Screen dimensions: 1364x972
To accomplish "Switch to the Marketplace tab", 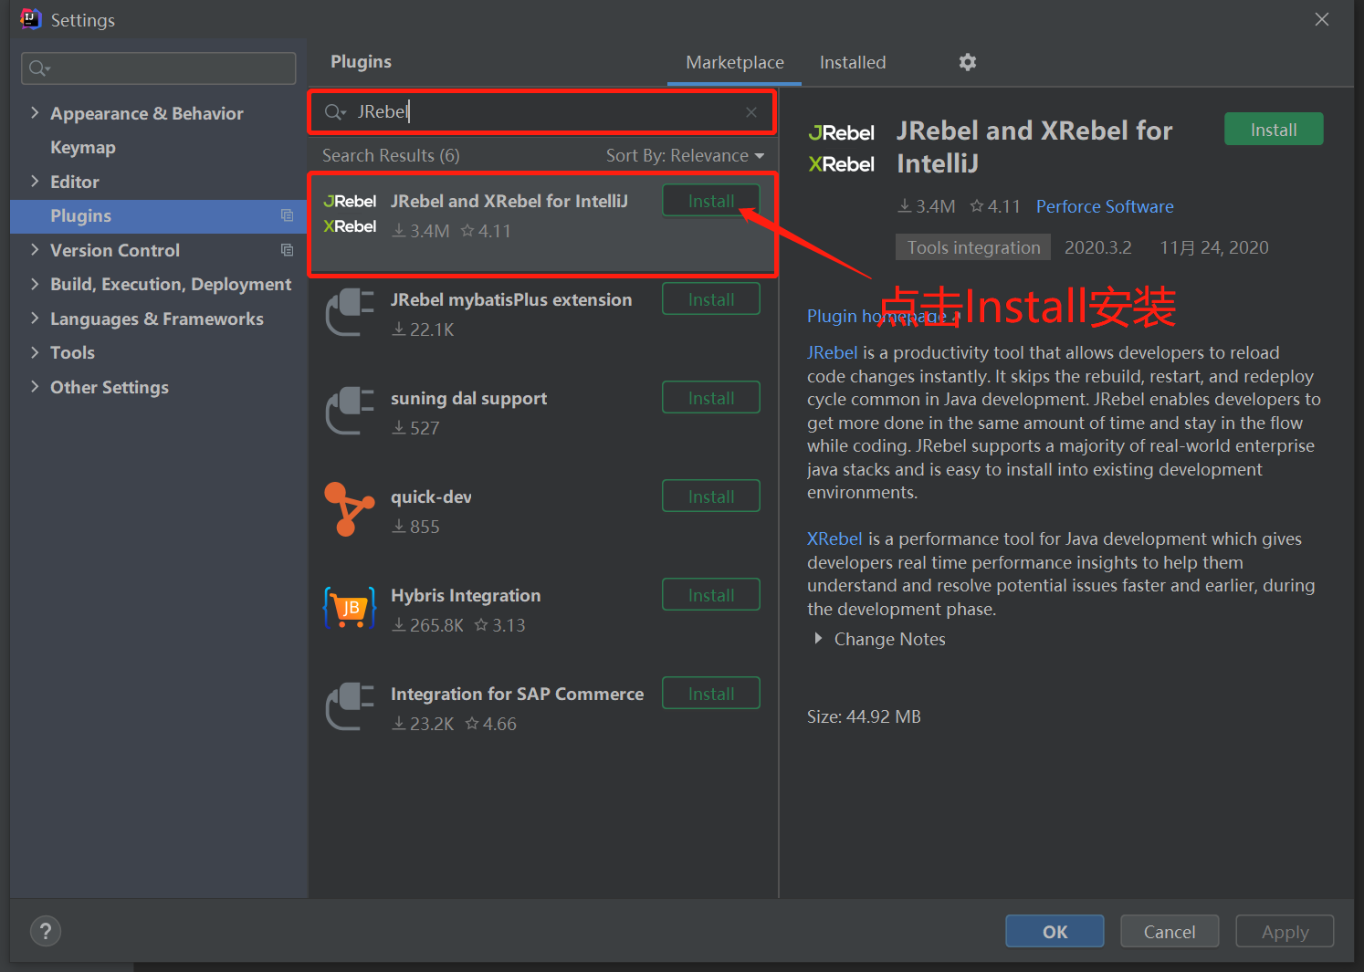I will (x=735, y=62).
